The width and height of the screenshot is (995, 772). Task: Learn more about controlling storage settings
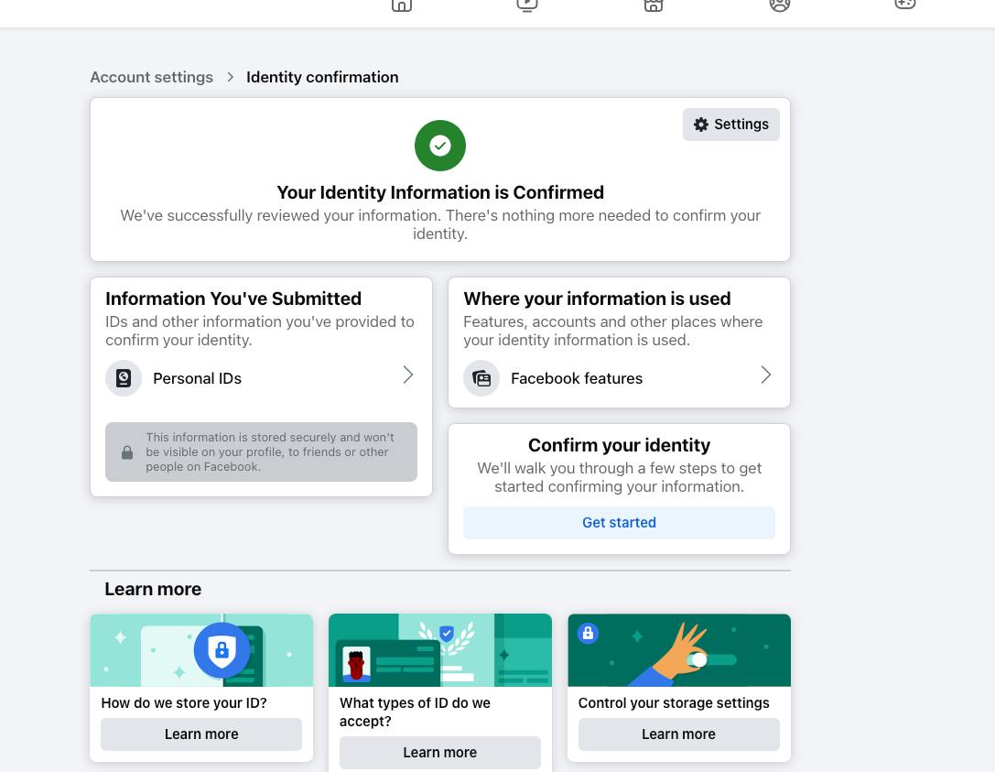[678, 734]
